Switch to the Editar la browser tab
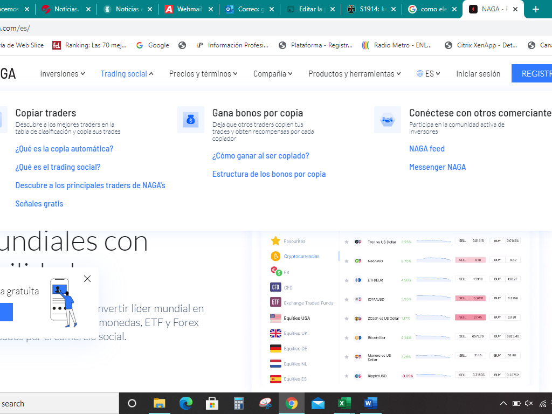The width and height of the screenshot is (552, 414). pyautogui.click(x=311, y=9)
